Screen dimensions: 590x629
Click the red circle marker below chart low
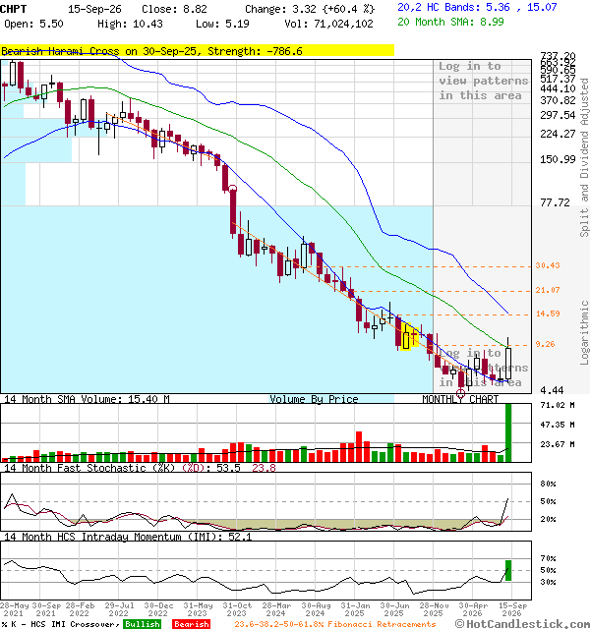(460, 393)
